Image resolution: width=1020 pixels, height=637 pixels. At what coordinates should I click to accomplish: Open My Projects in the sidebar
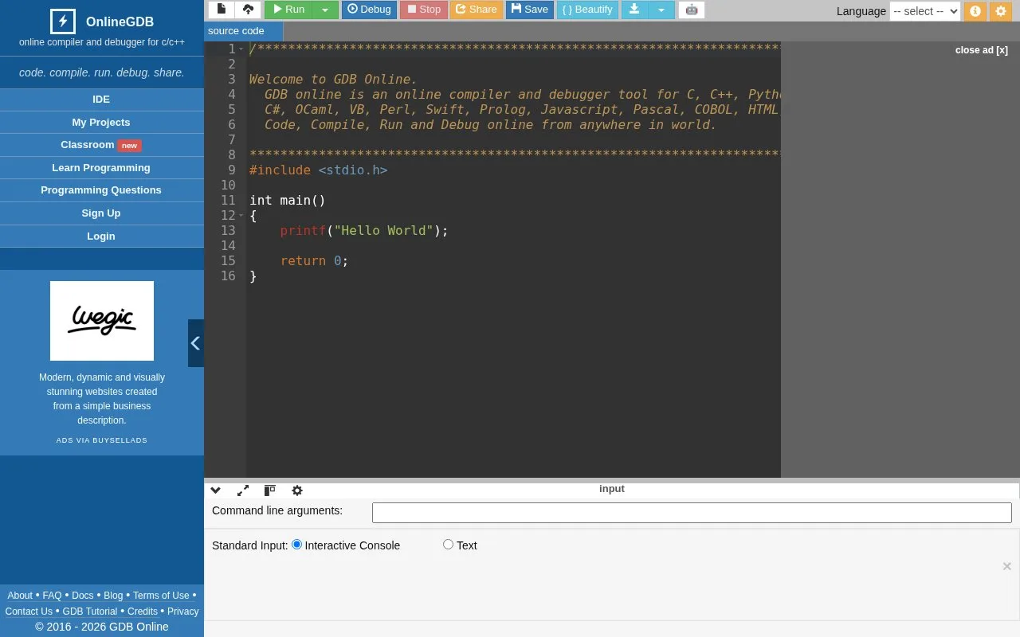point(101,122)
